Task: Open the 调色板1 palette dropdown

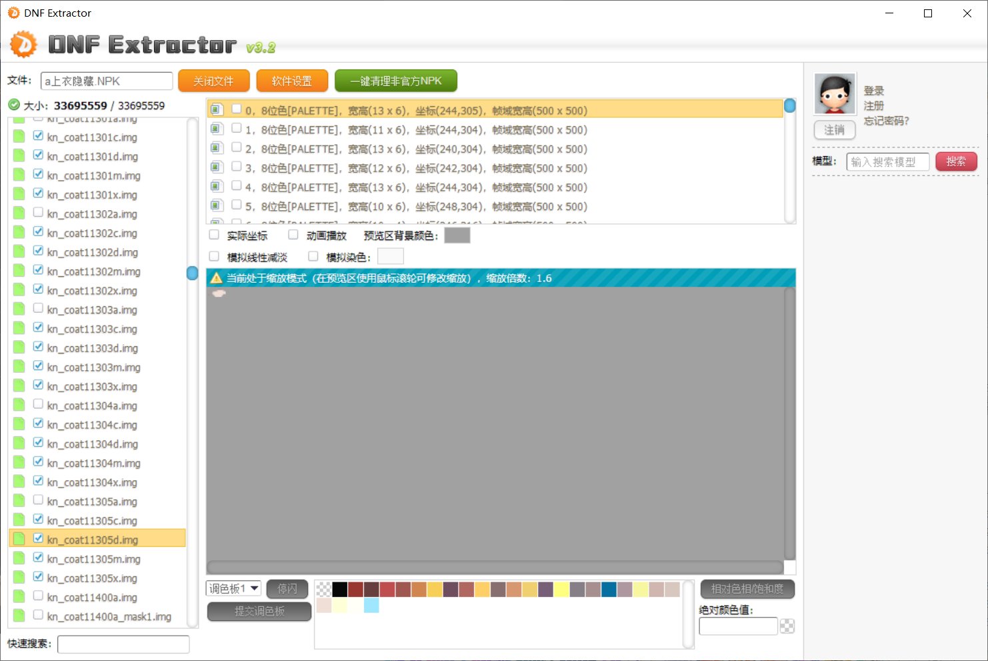Action: point(233,588)
